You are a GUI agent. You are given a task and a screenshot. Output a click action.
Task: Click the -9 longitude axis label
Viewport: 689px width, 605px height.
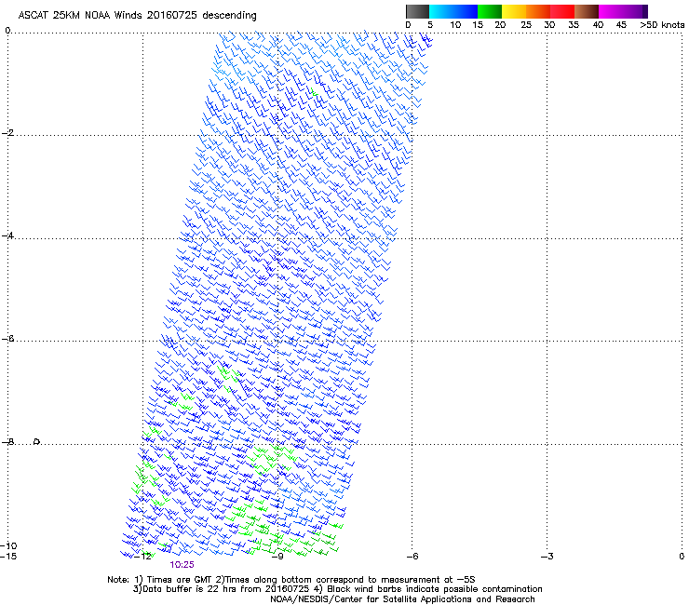coord(277,557)
